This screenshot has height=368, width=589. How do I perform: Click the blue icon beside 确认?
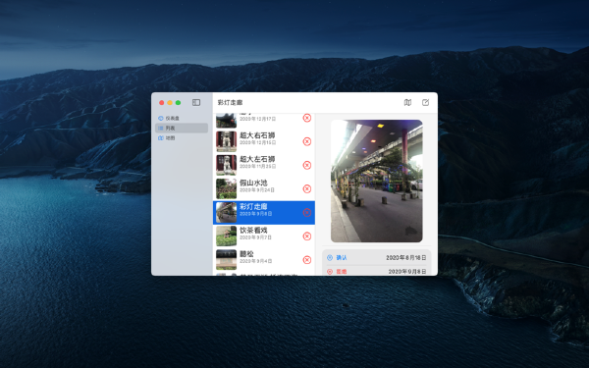point(330,257)
